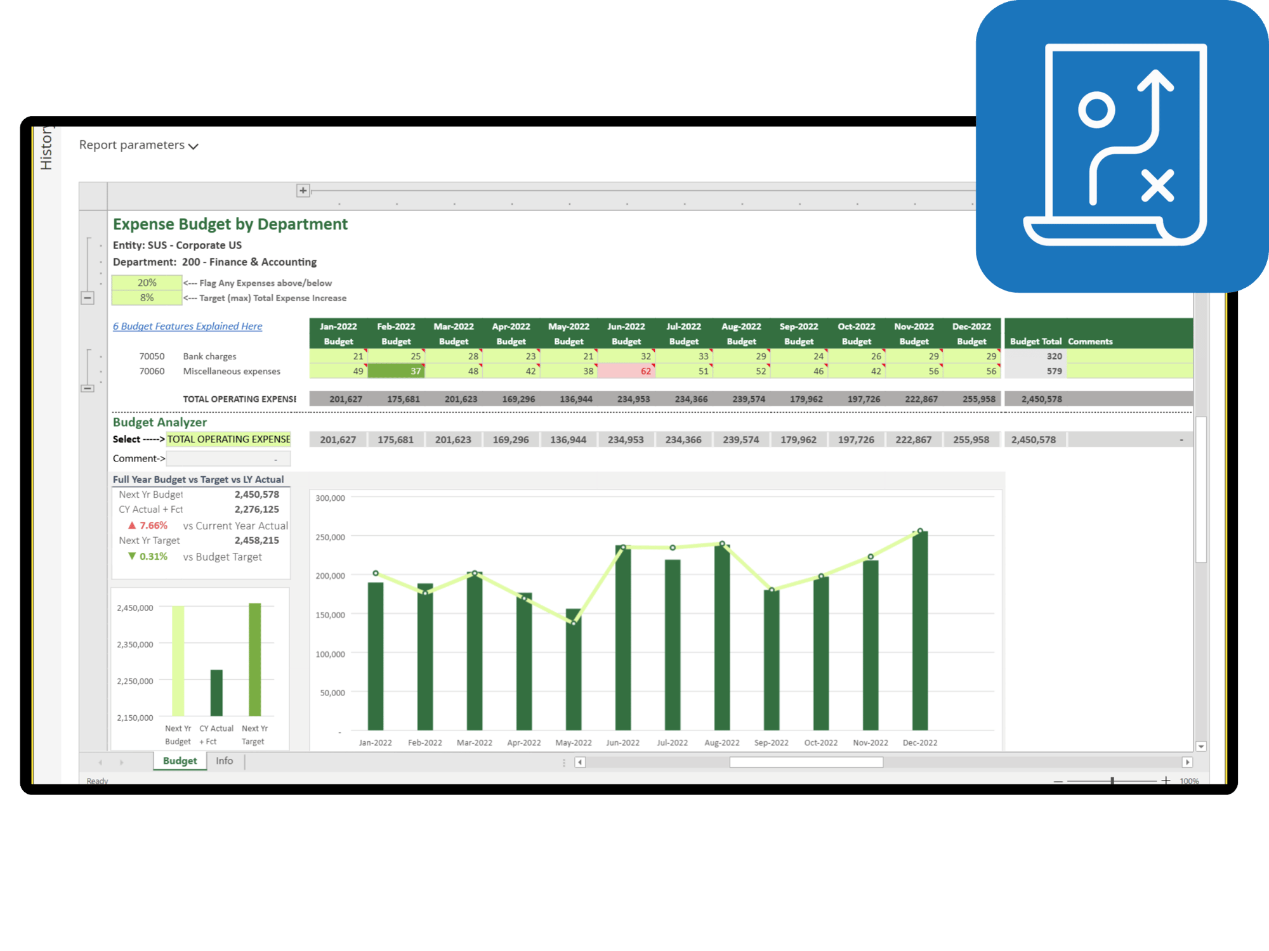Open 6 Budget Features Explained Here link
This screenshot has height=951, width=1269.
187,326
